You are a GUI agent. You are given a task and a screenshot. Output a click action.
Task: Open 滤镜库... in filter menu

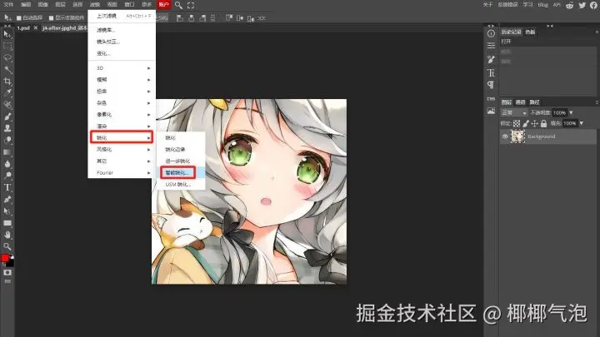click(x=122, y=30)
